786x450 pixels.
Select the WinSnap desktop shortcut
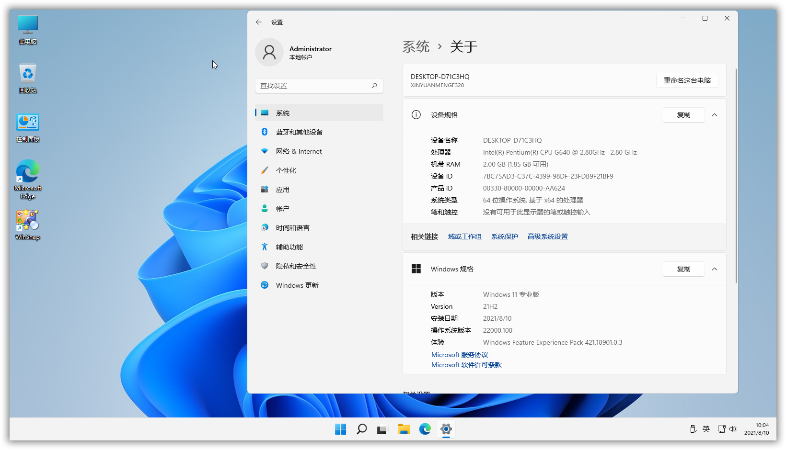tap(28, 225)
